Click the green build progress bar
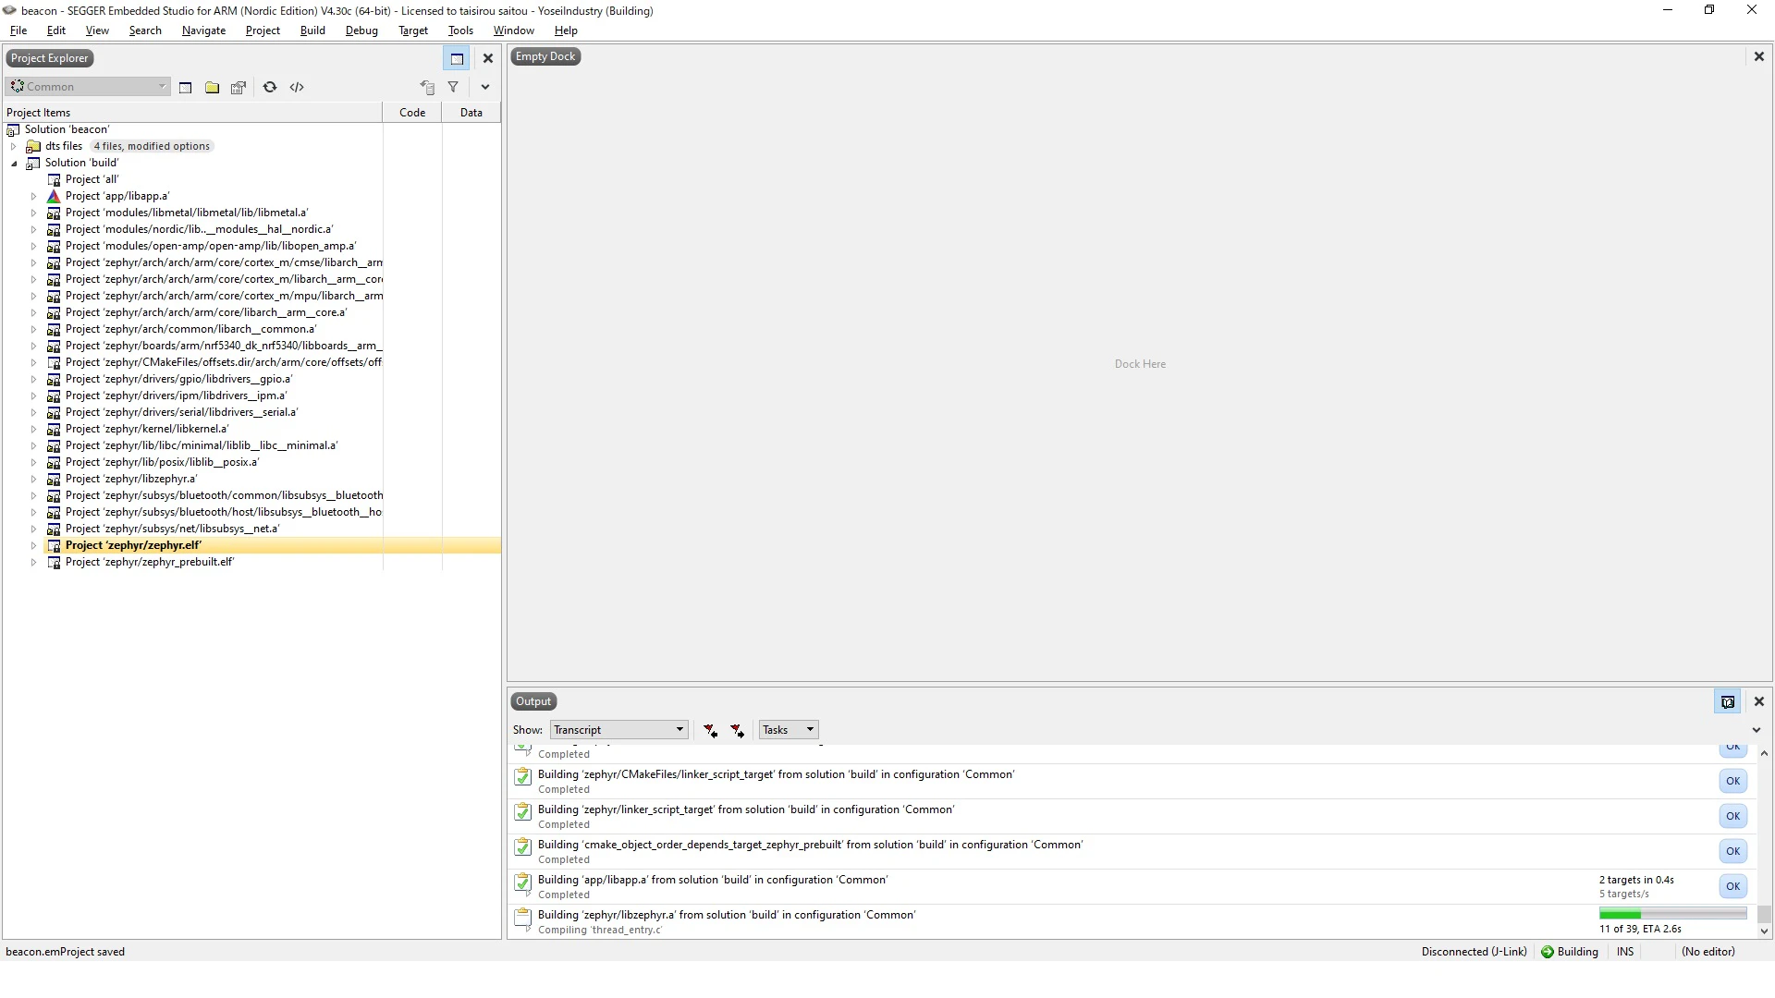Image resolution: width=1775 pixels, height=998 pixels. [1672, 915]
